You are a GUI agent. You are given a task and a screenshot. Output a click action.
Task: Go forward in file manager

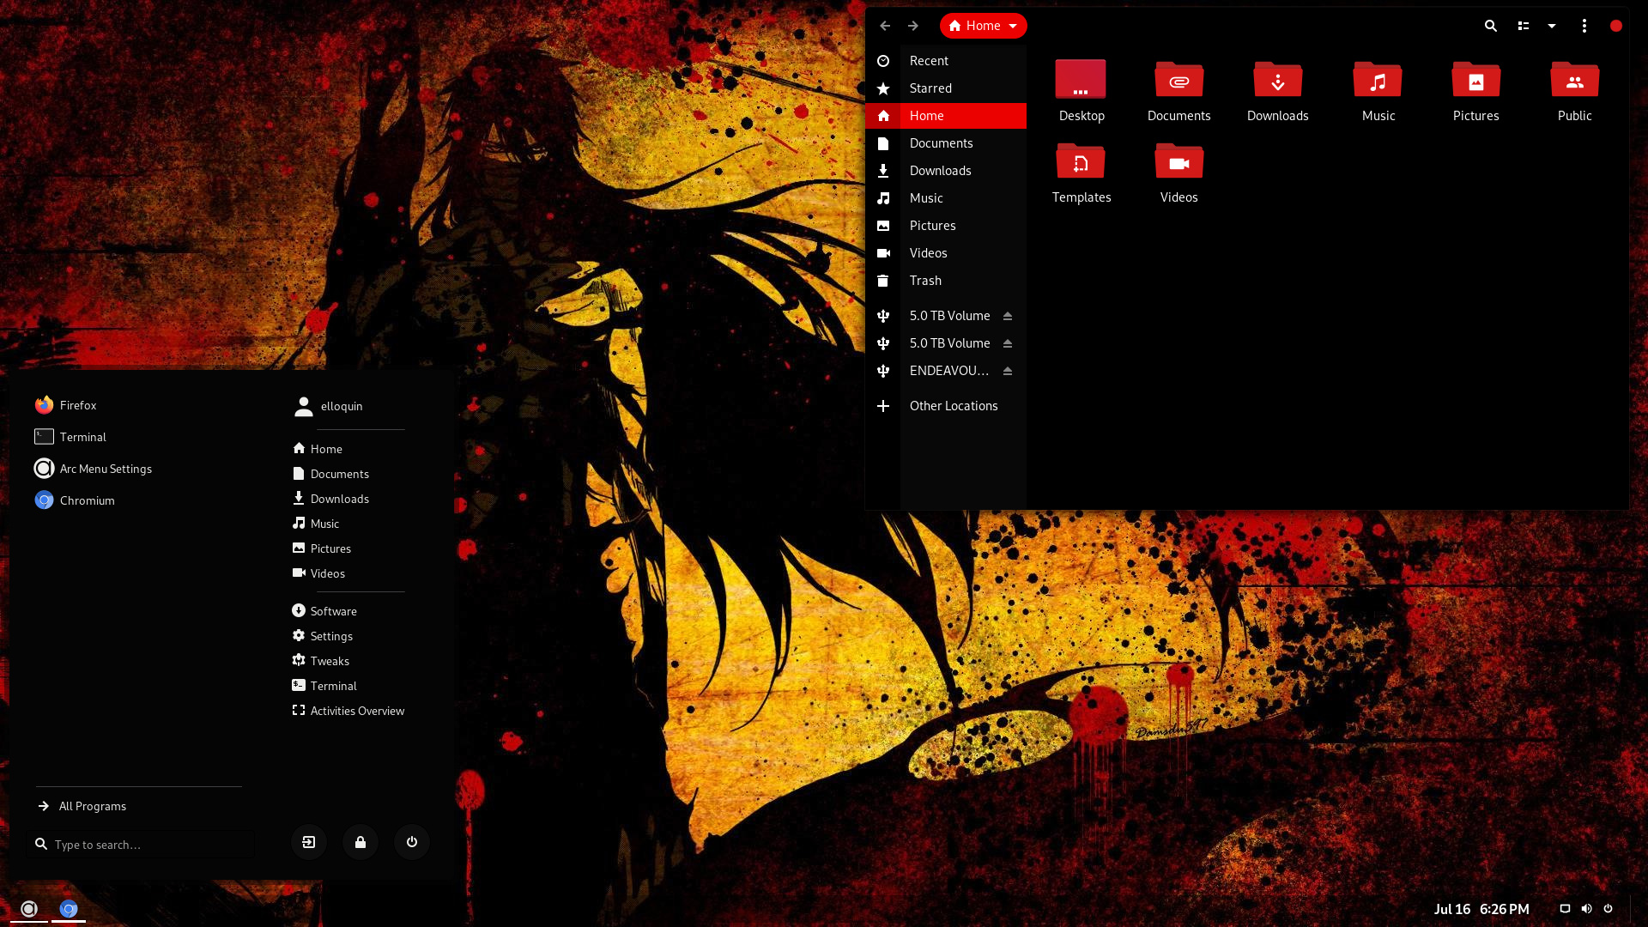(913, 26)
